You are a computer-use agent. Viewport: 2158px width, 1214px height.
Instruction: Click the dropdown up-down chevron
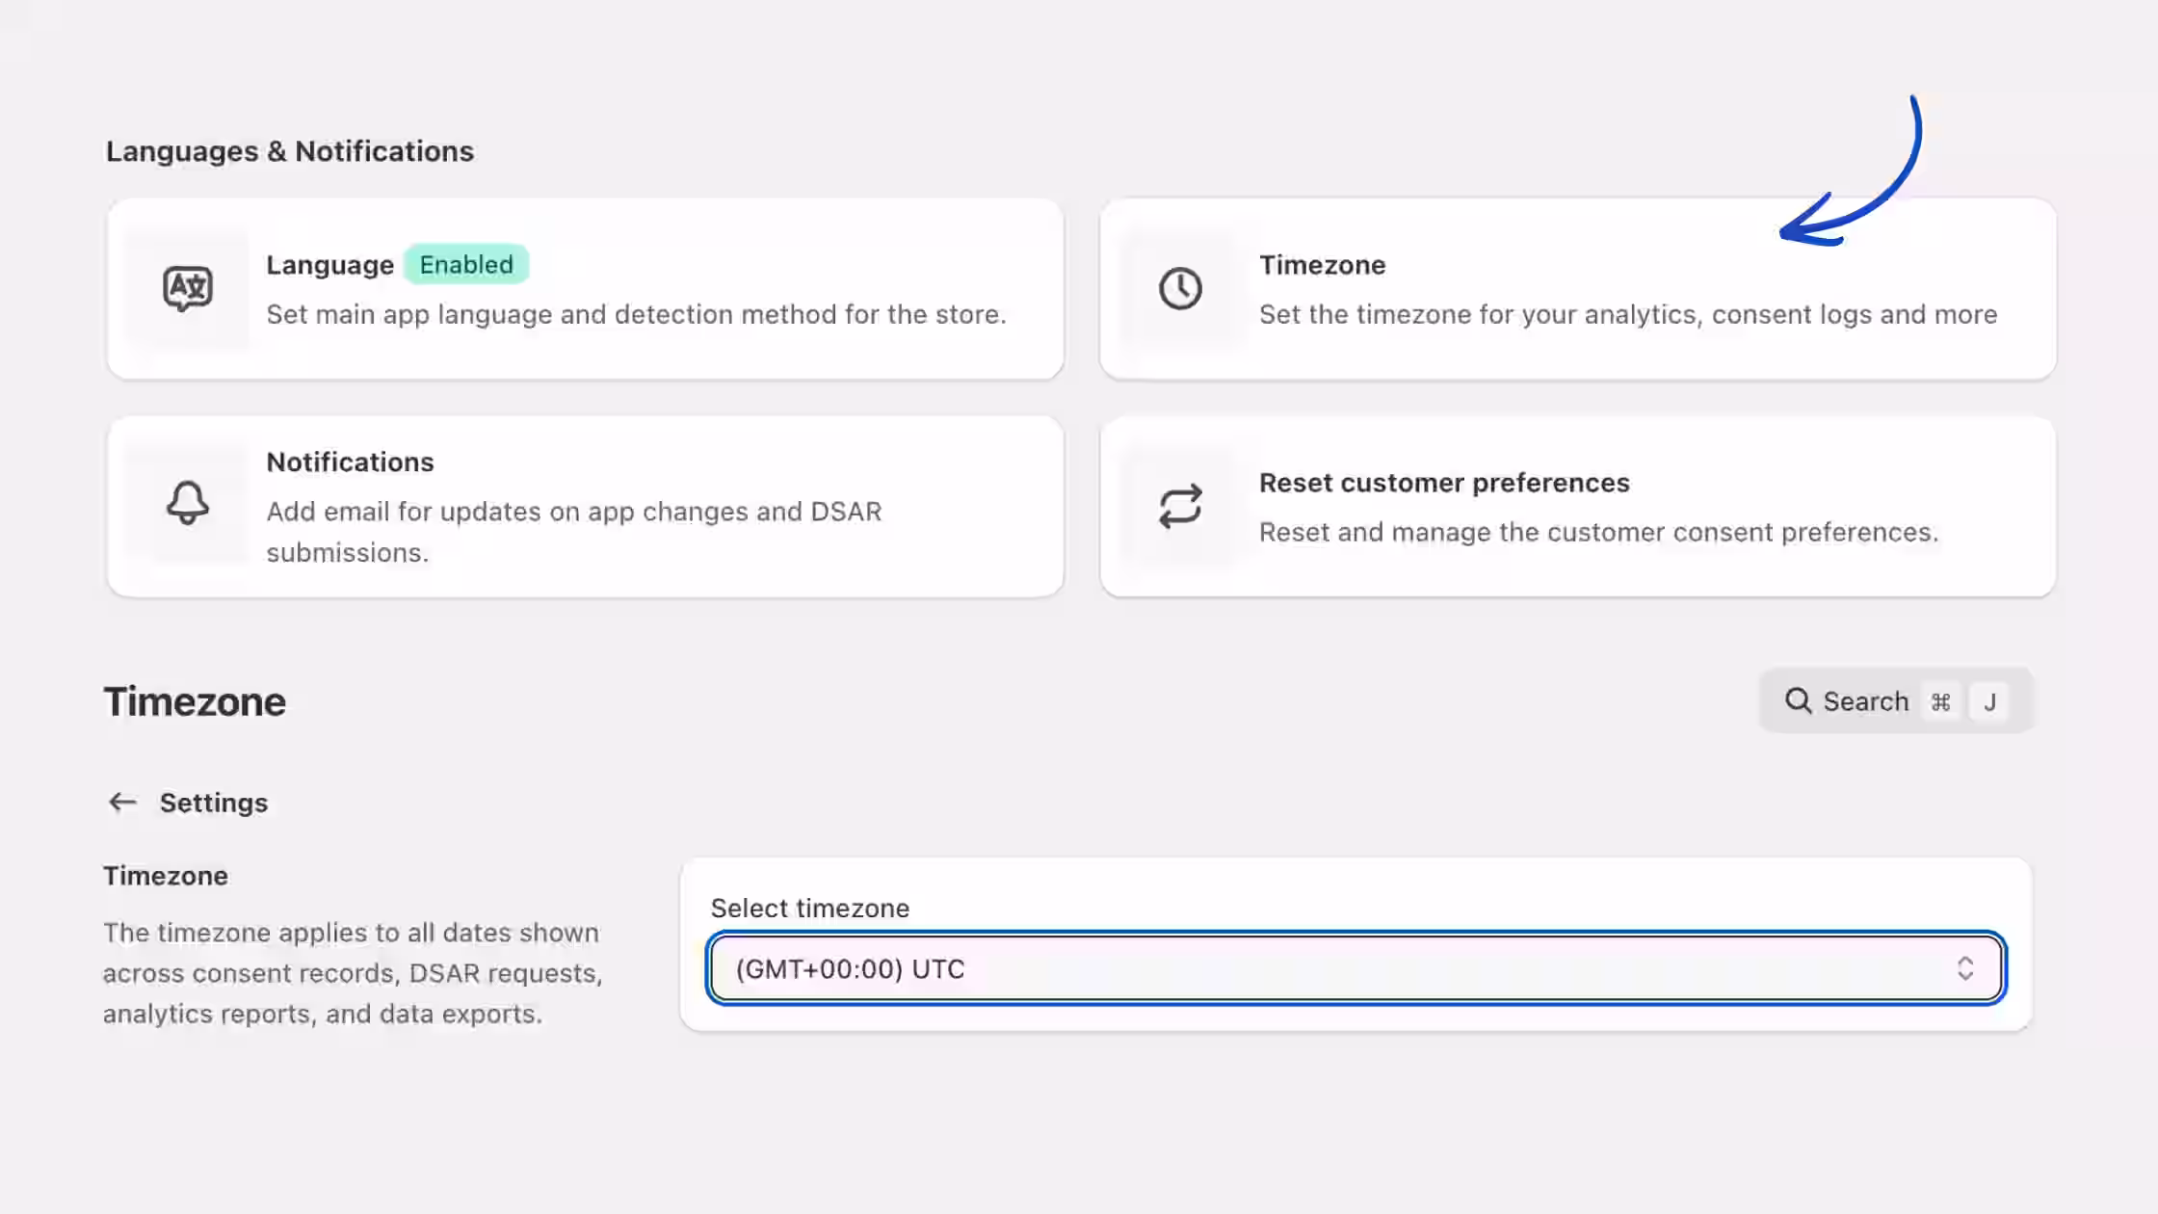1965,968
